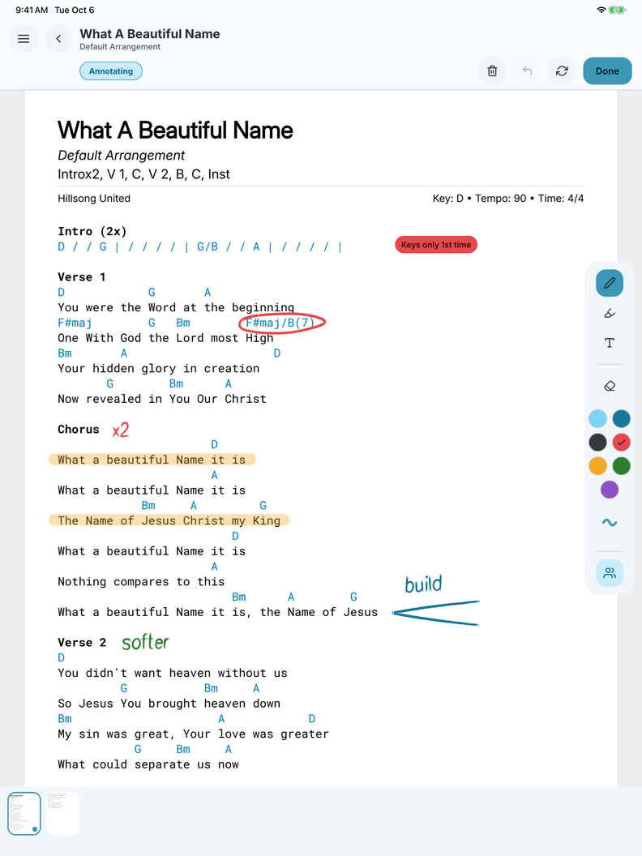The width and height of the screenshot is (642, 856).
Task: Toggle the shared annotations people icon
Action: point(610,573)
